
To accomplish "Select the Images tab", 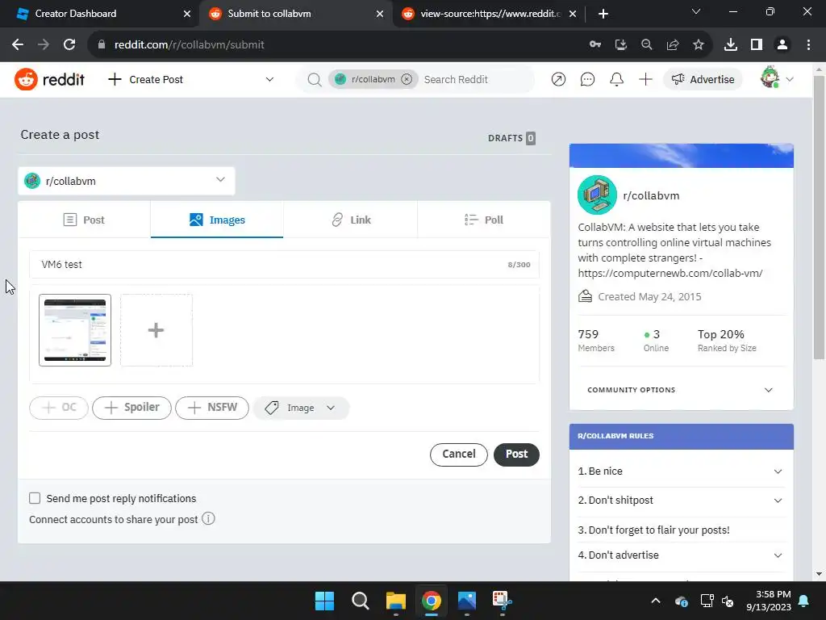I will [217, 220].
